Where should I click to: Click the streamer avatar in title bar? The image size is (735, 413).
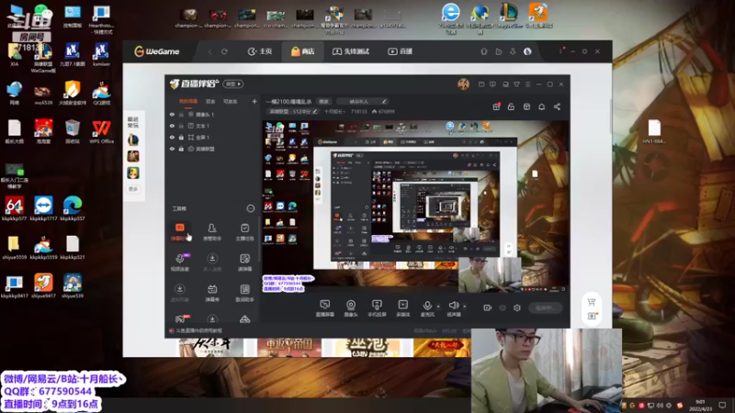pos(463,84)
